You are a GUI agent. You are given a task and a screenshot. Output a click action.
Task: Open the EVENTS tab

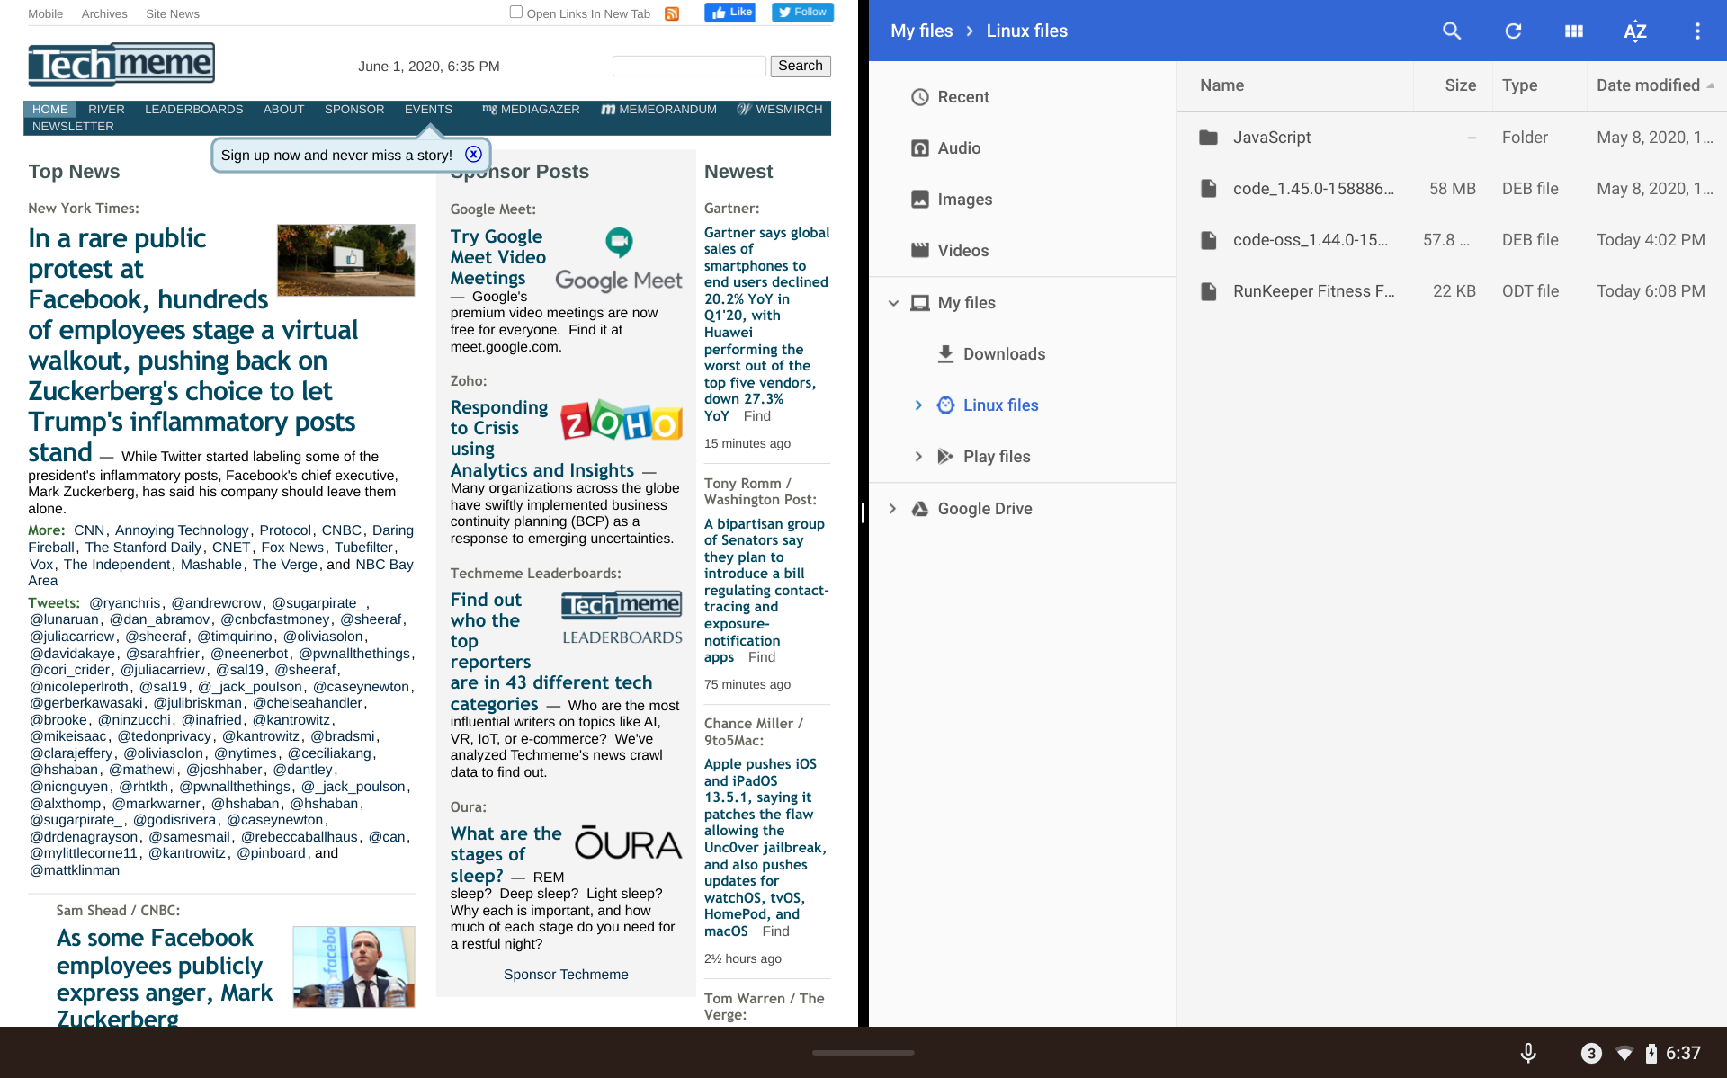[428, 109]
